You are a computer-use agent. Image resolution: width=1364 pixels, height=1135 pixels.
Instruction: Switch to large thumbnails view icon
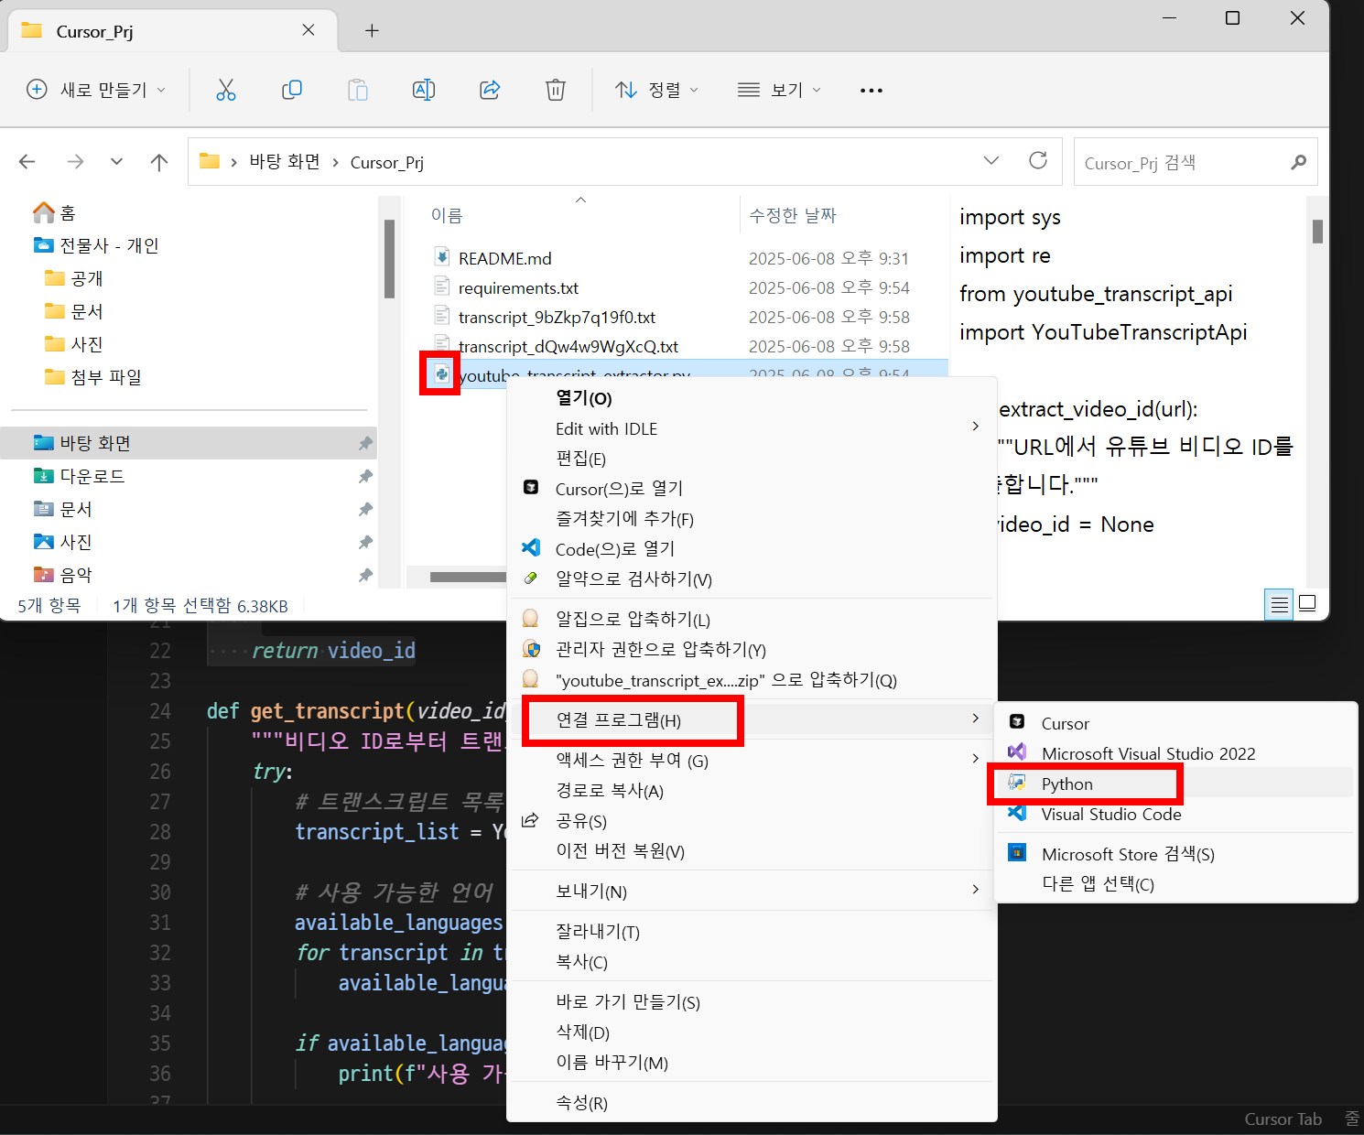[1307, 603]
